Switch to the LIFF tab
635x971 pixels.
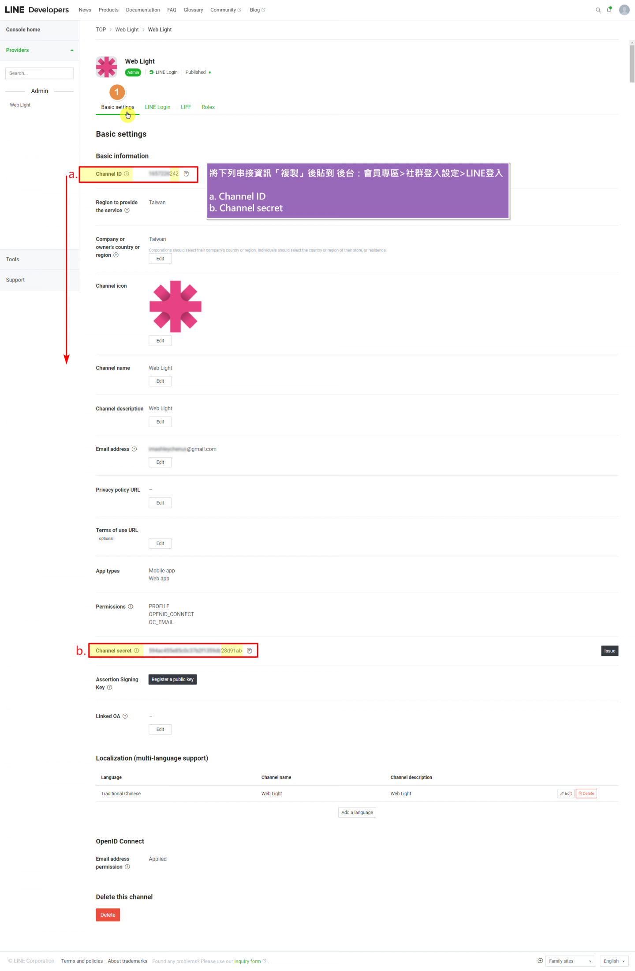186,107
